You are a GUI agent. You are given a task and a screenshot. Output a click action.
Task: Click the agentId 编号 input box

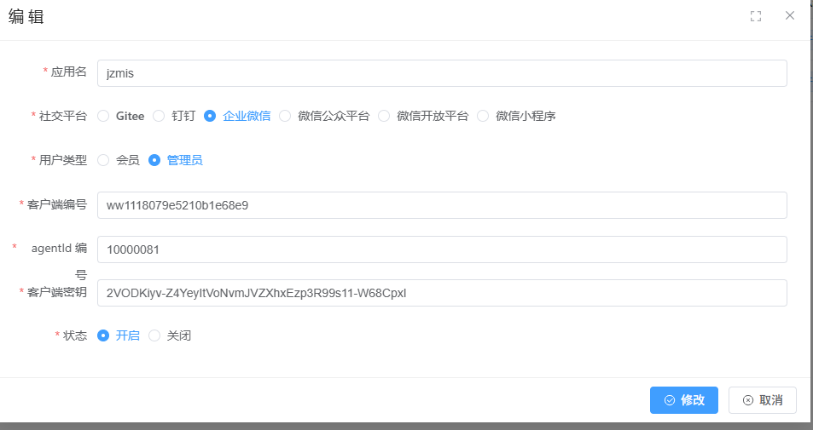[441, 249]
